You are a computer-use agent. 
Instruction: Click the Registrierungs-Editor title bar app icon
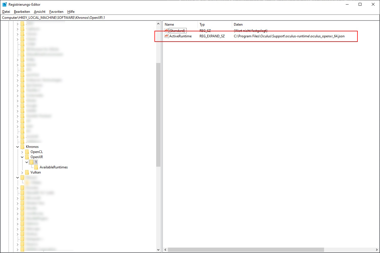pyautogui.click(x=5, y=5)
